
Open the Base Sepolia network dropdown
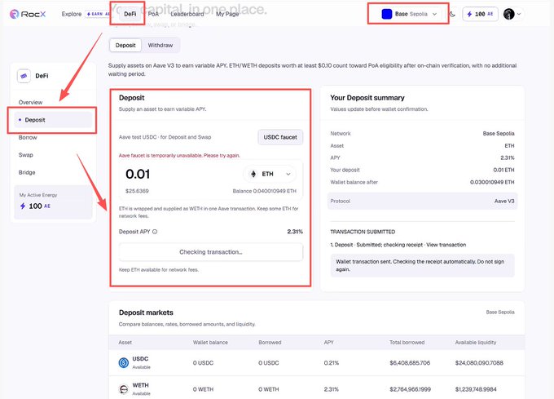[x=410, y=14]
